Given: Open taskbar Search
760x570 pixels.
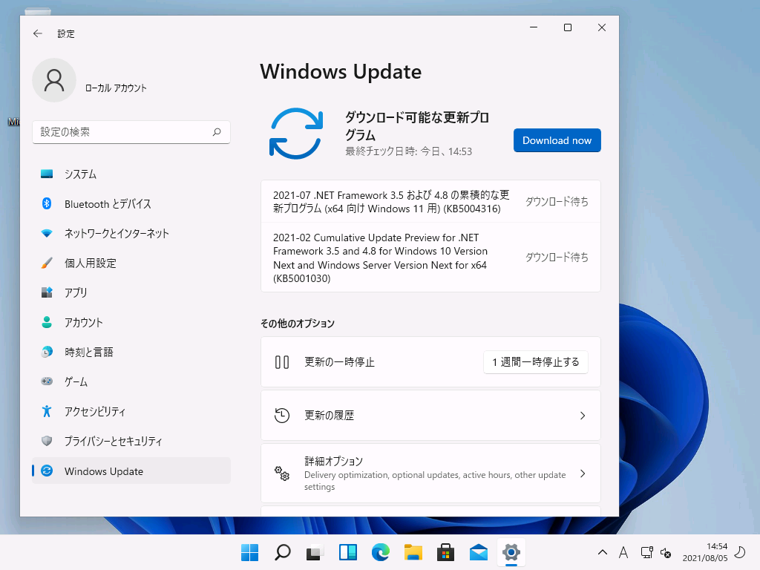Looking at the screenshot, I should [283, 552].
